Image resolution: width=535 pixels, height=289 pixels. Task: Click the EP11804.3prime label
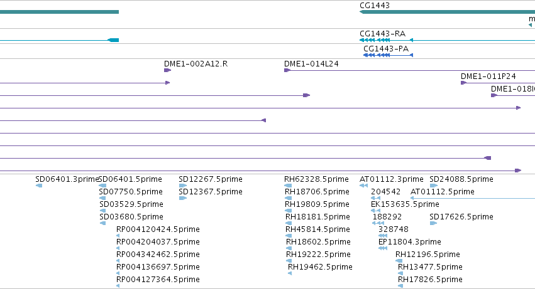point(409,242)
